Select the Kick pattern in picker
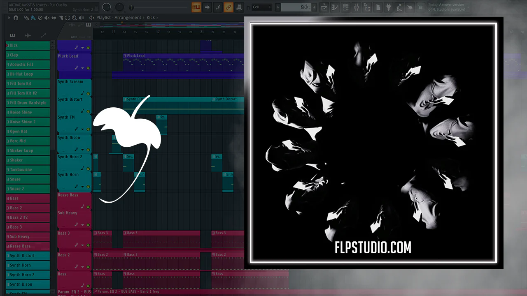Screen dimensions: 527x296 coord(28,45)
